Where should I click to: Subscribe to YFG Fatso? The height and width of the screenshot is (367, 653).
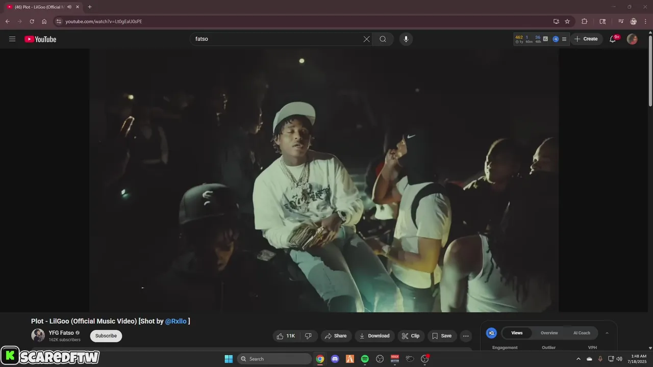click(x=106, y=336)
